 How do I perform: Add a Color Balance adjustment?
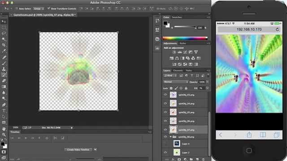[x=177, y=58]
